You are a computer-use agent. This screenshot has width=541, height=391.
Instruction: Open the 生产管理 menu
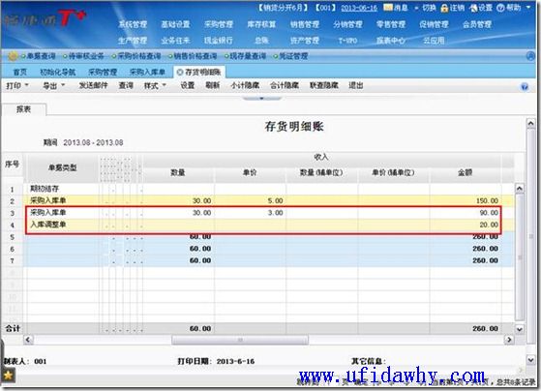coord(133,41)
